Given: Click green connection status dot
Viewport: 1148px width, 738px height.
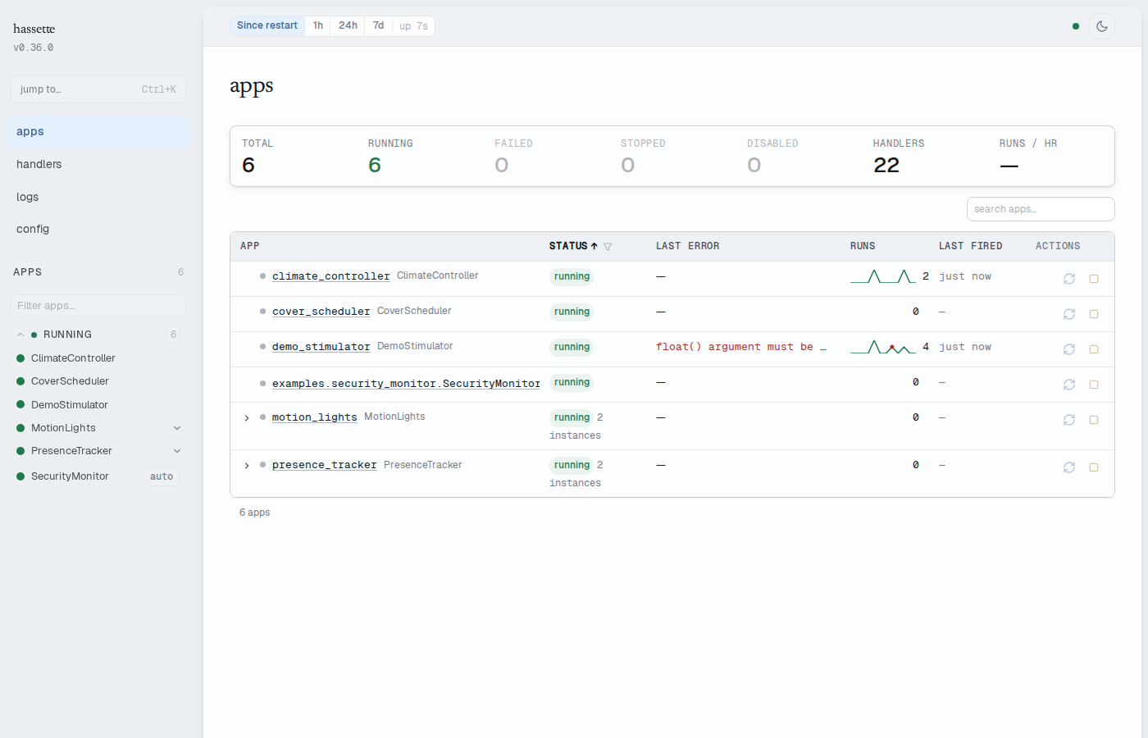Looking at the screenshot, I should point(1076,26).
